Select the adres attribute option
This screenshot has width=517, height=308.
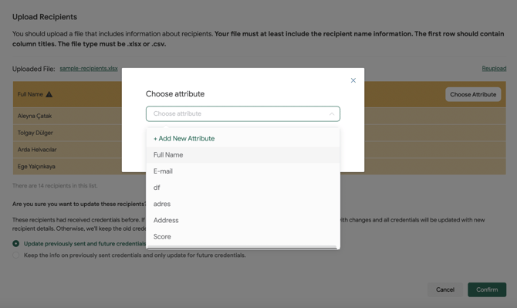pos(243,204)
